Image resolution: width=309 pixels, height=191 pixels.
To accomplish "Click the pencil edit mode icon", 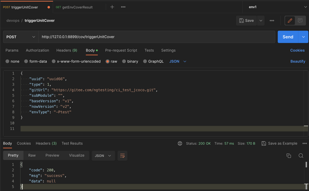I will [290, 20].
